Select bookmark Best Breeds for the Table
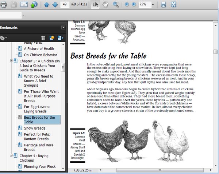 42,119
